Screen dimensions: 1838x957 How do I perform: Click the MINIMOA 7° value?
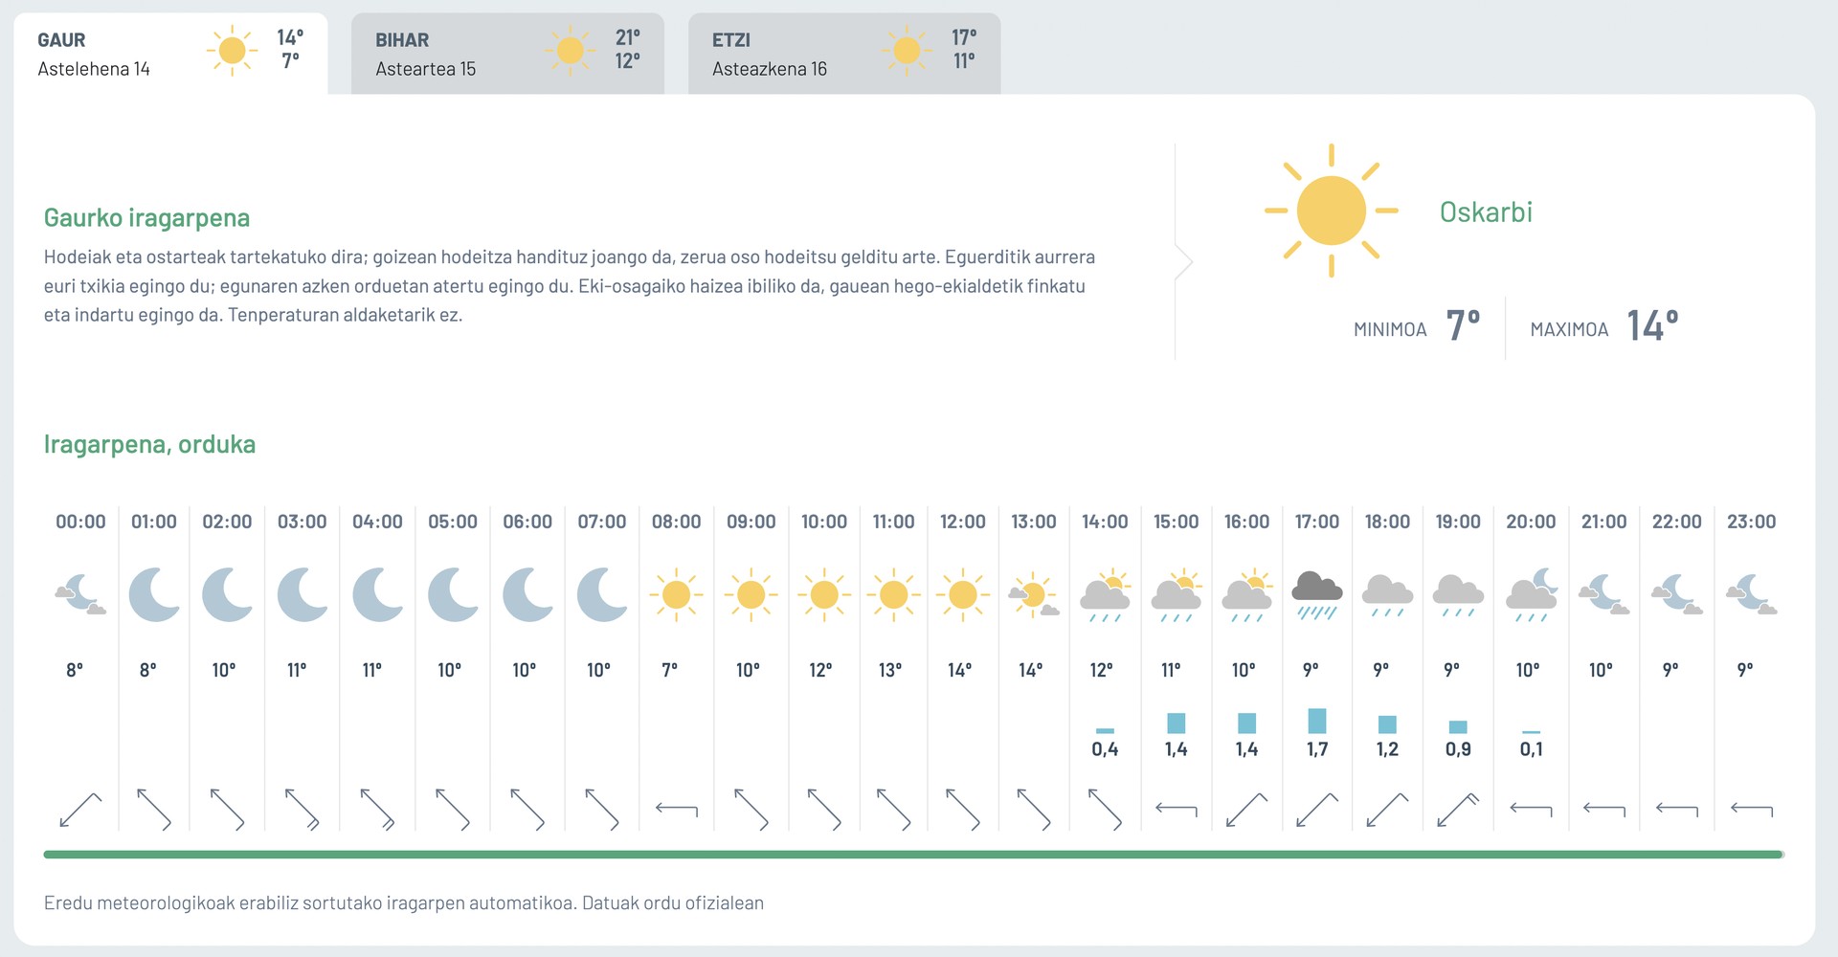click(1463, 326)
